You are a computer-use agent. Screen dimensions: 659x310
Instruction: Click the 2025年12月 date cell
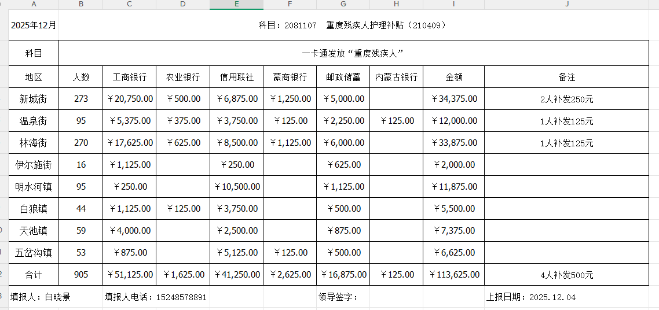click(x=34, y=25)
